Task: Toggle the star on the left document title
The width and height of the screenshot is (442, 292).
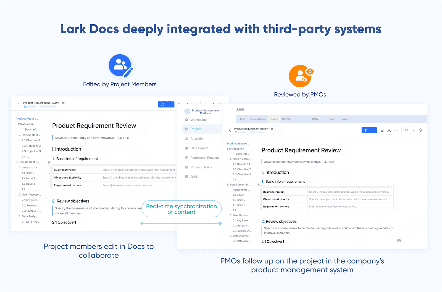Action: click(63, 103)
